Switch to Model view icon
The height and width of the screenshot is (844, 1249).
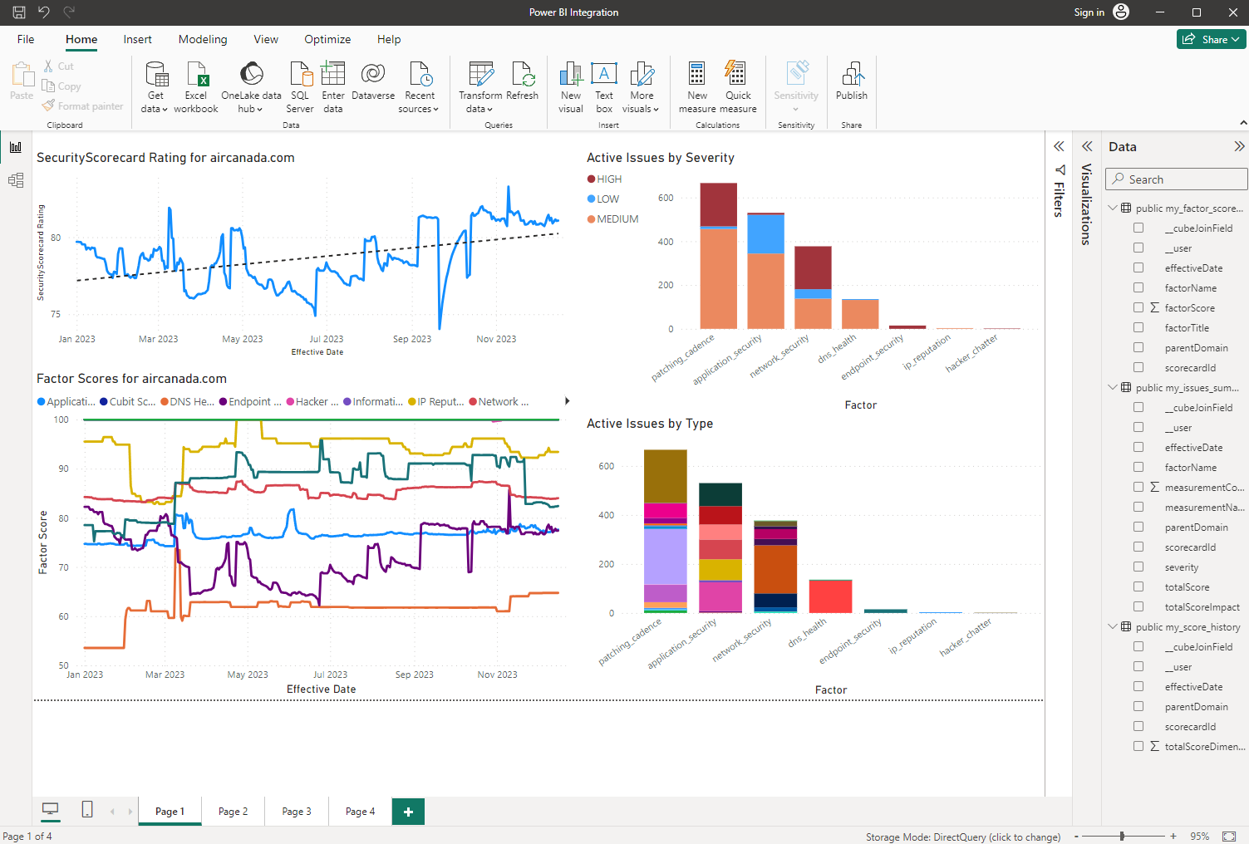click(x=16, y=180)
